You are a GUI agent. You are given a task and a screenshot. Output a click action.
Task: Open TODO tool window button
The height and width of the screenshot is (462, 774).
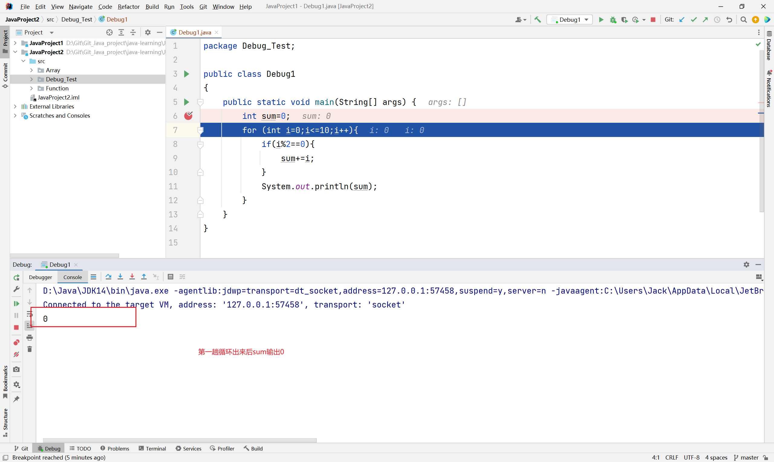[x=80, y=448]
